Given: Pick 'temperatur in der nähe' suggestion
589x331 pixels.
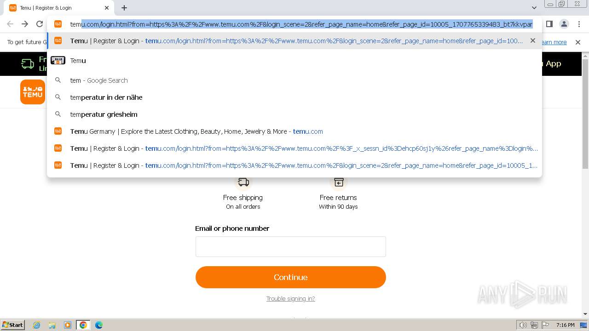Looking at the screenshot, I should [x=294, y=97].
